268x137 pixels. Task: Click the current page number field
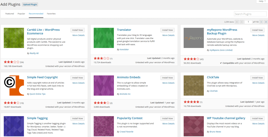point(248,22)
